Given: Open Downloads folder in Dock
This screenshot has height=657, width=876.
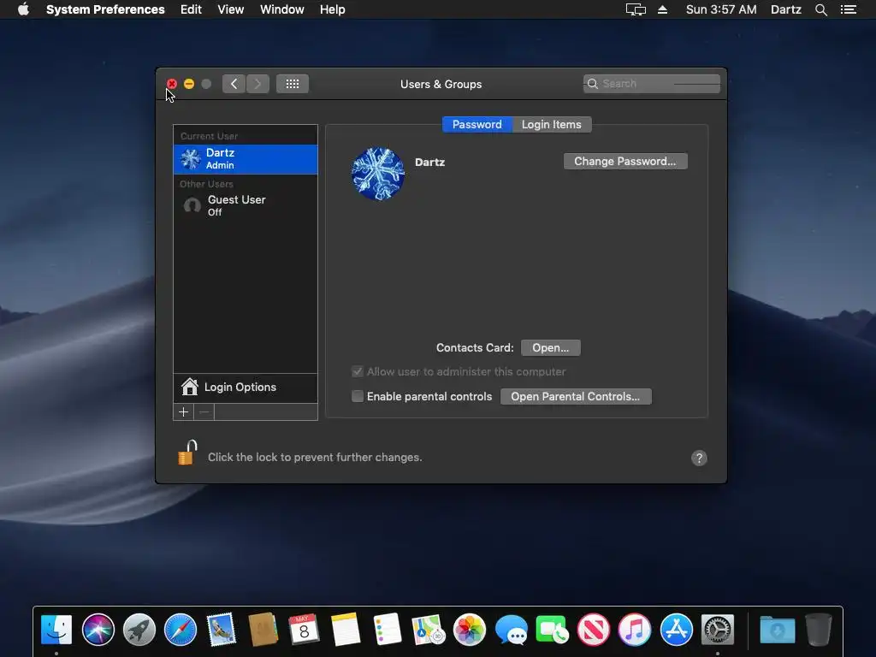Looking at the screenshot, I should coord(777,630).
